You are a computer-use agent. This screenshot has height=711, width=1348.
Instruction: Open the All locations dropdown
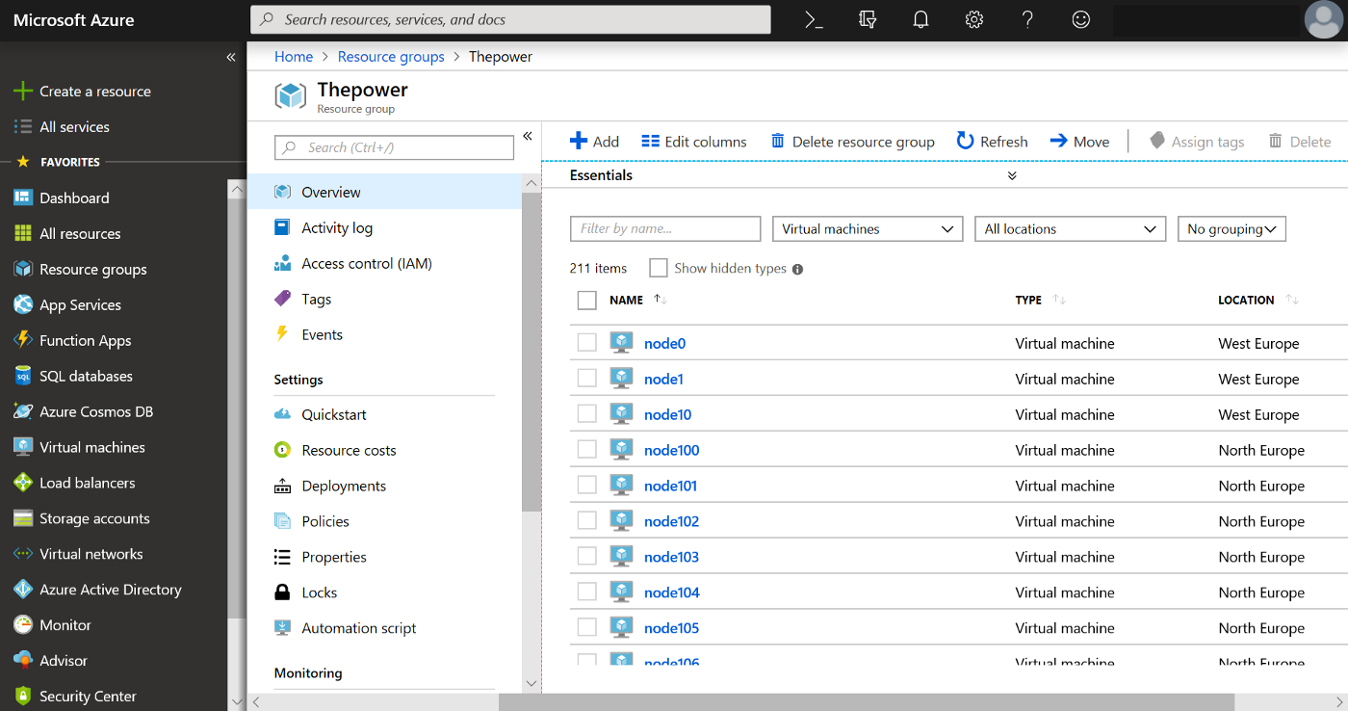1071,229
